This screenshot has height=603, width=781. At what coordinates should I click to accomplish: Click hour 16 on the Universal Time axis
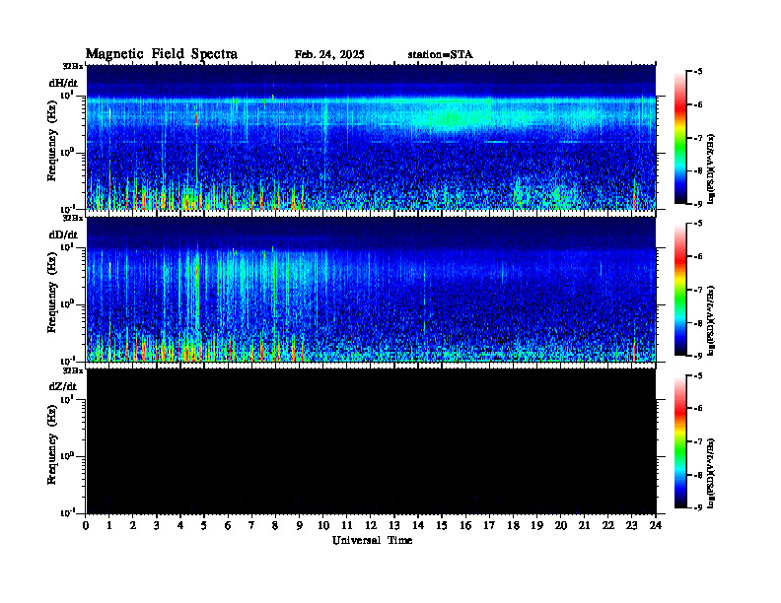pos(465,525)
